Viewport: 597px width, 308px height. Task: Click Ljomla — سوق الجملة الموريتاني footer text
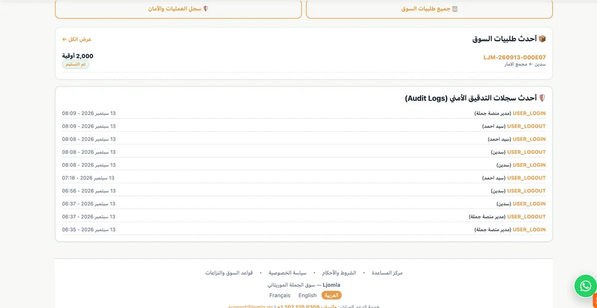304,284
